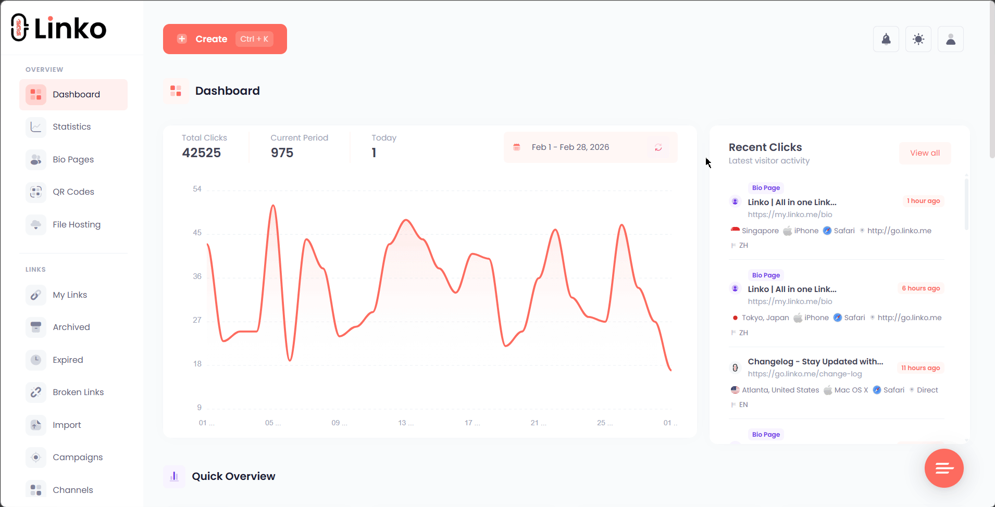Select the Import icon in sidebar
The image size is (995, 507).
[35, 425]
